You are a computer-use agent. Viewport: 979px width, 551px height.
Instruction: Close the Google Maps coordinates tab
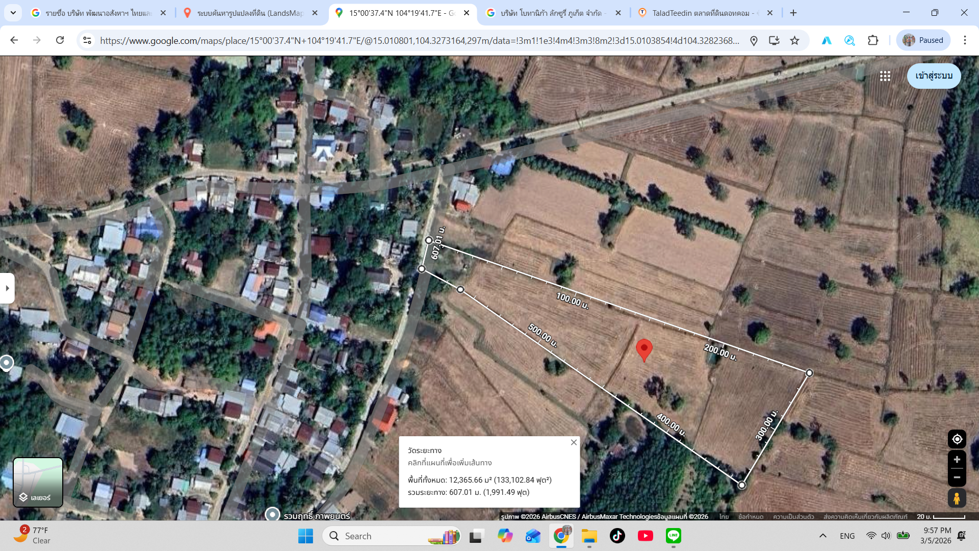[467, 13]
